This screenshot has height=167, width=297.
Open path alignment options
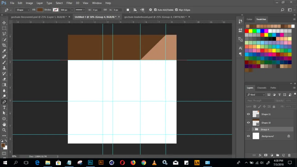pos(135,10)
